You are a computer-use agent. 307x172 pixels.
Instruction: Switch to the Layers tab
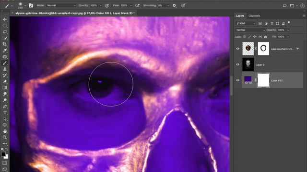coord(240,16)
